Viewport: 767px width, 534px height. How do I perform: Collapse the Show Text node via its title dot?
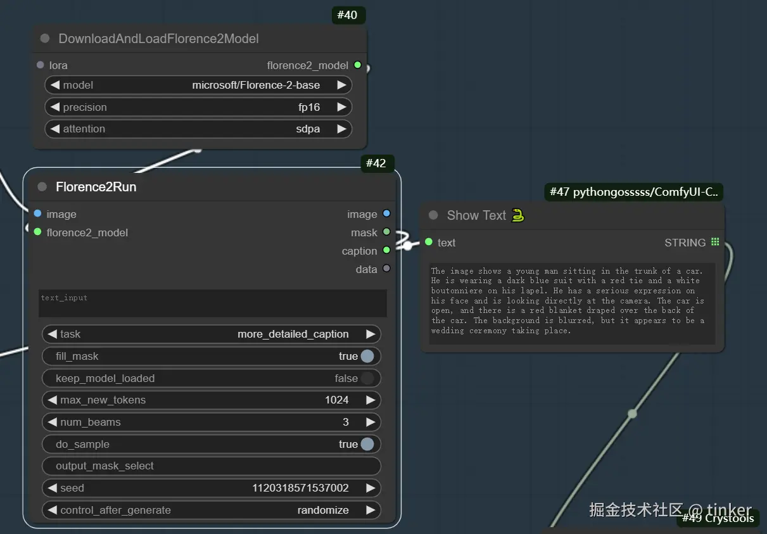click(433, 215)
